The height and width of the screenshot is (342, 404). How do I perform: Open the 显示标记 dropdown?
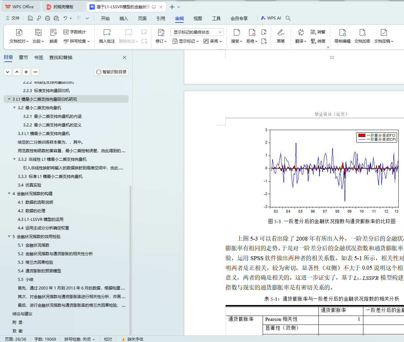[x=186, y=41]
